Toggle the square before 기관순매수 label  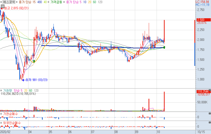(x=1, y=114)
